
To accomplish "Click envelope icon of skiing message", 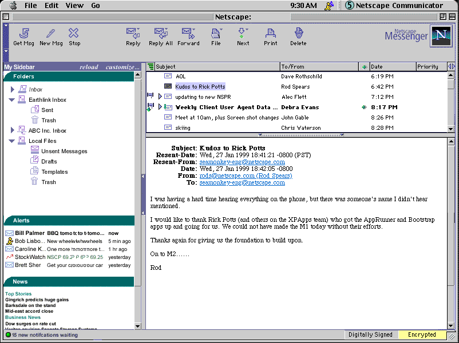I will [x=168, y=127].
